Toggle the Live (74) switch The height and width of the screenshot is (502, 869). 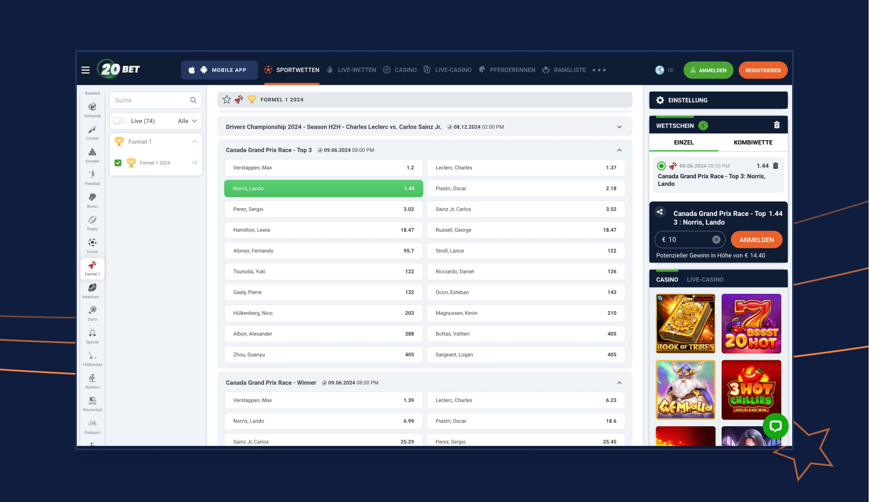(x=120, y=121)
